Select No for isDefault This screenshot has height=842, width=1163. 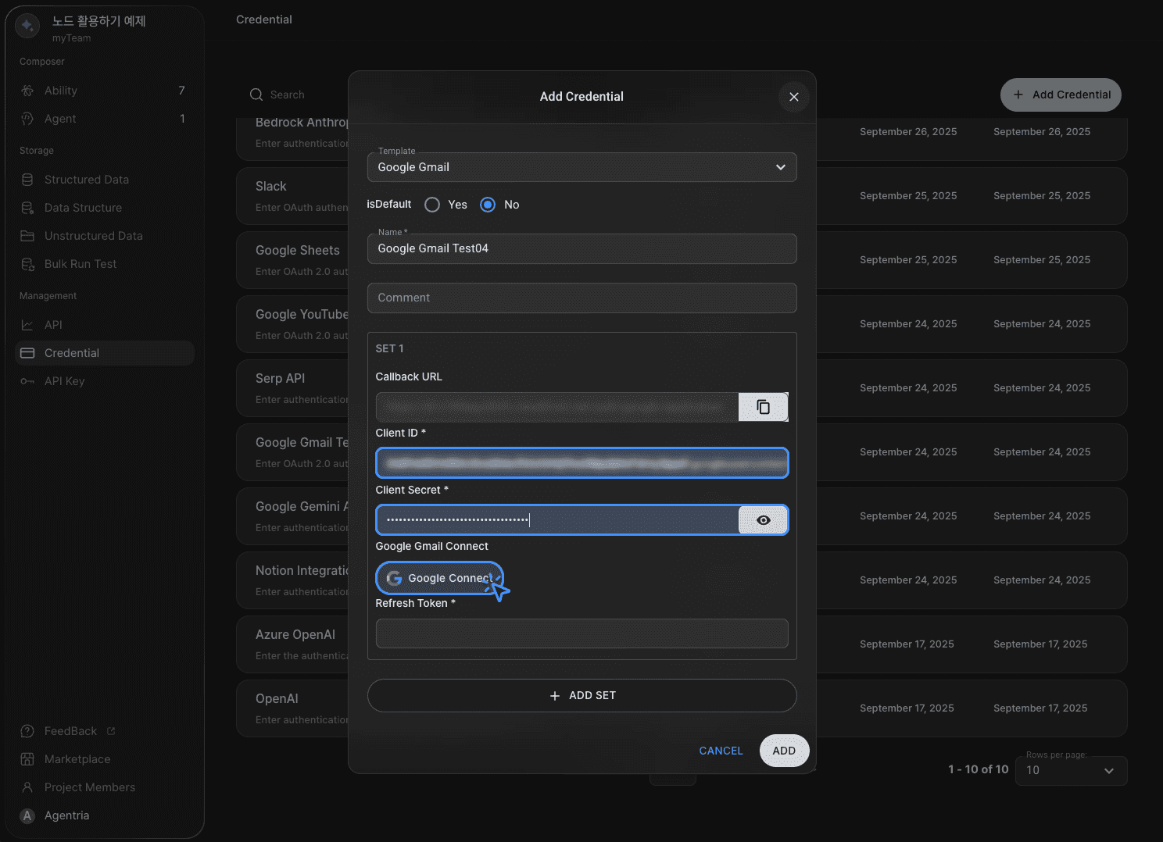[488, 205]
